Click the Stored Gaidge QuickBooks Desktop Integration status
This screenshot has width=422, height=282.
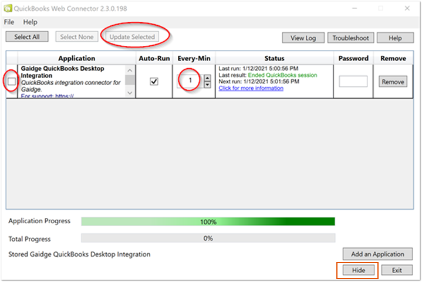click(x=79, y=254)
